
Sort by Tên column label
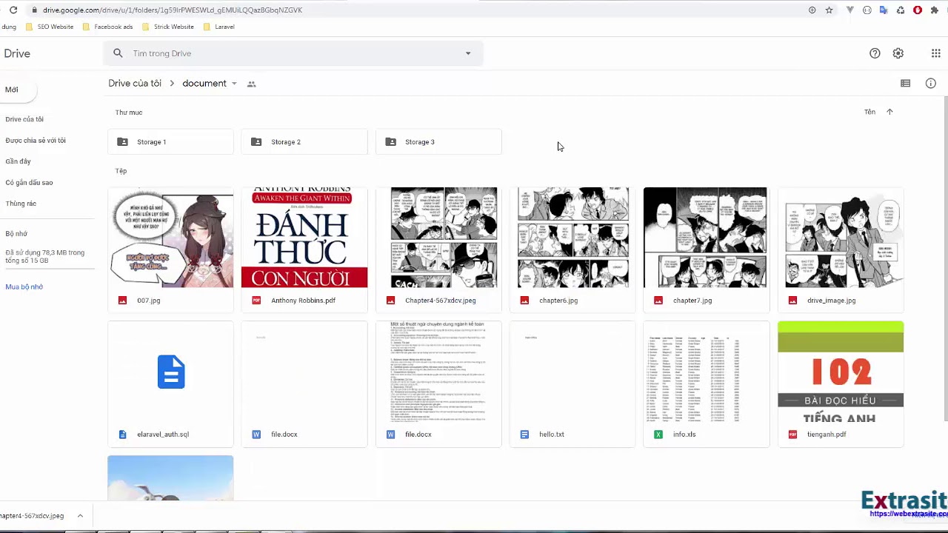(x=869, y=112)
